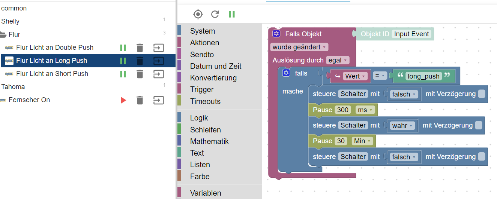Open the 'wurde geändert' dropdown
Screen dimensions: 497x199
tap(299, 47)
